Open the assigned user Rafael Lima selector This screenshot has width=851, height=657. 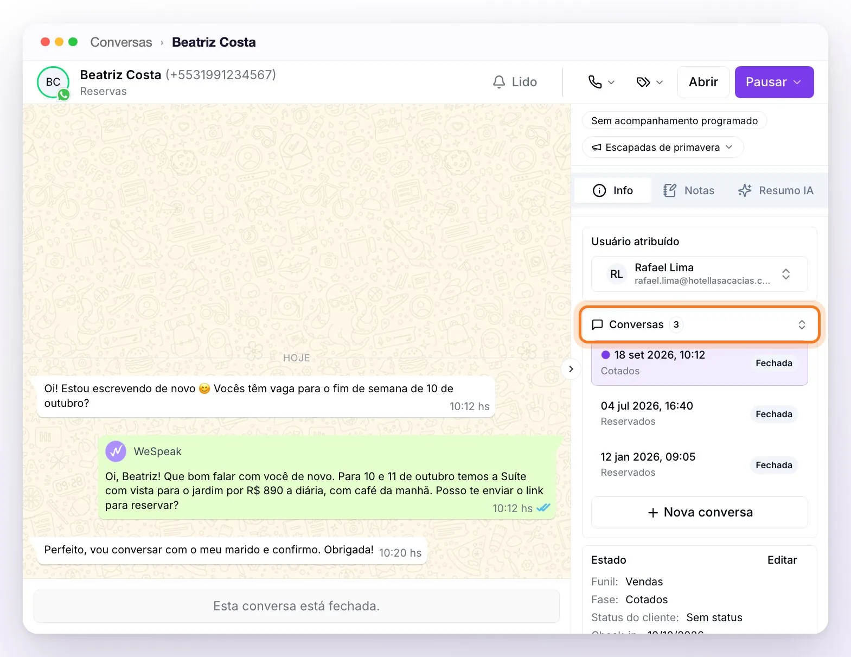click(x=699, y=274)
